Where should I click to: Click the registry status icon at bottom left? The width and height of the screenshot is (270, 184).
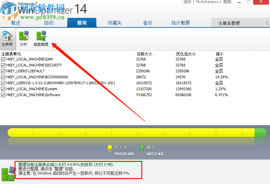(9, 174)
